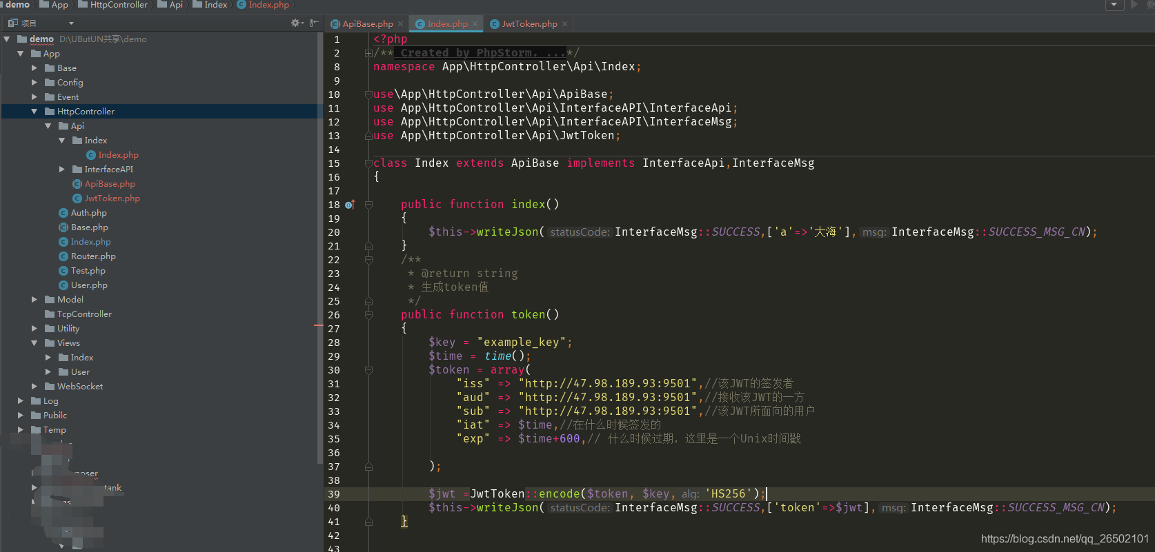Screen dimensions: 1155x552
Task: Click the project tree vertical scrollbar
Action: click(x=319, y=248)
